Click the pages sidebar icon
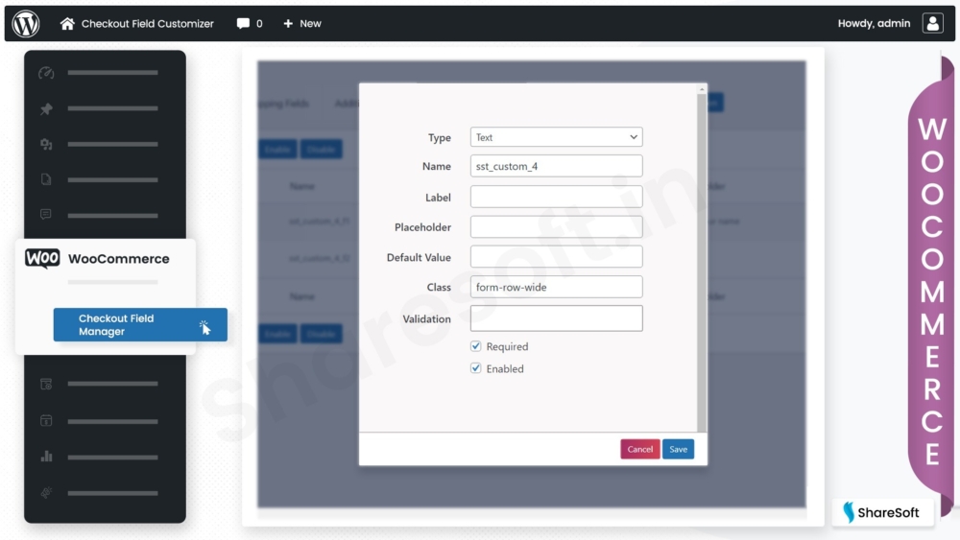Screen dimensions: 960x540 pos(46,179)
